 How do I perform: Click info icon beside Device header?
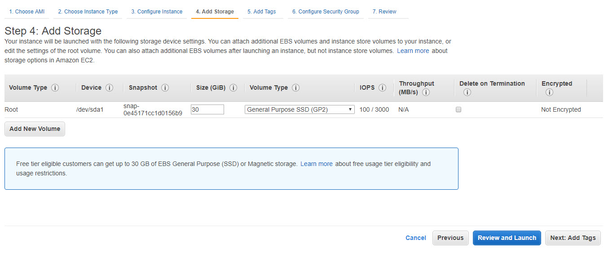(x=109, y=88)
